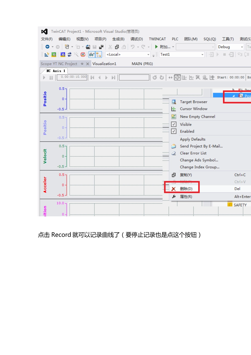
Task: Click the Activate Configuration TwinCAT icon
Action: [x=47, y=54]
